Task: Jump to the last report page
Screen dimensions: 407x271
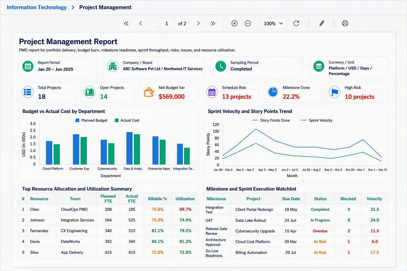Action: pyautogui.click(x=213, y=24)
